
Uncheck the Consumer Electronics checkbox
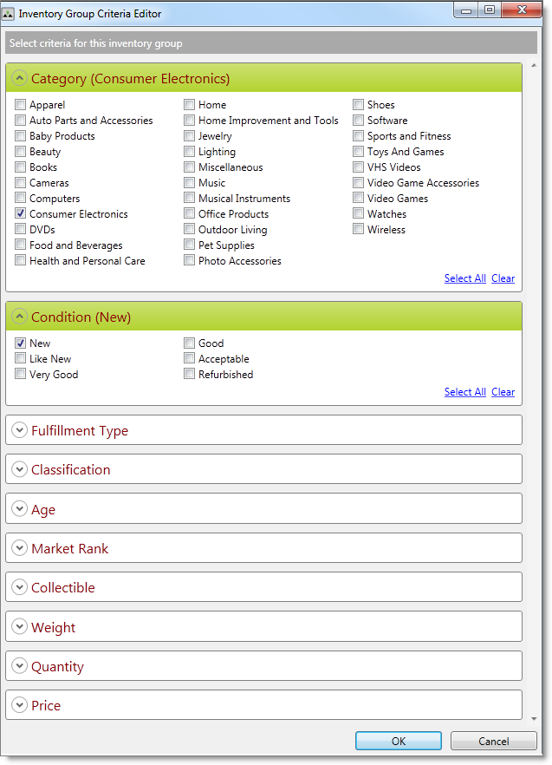[21, 214]
